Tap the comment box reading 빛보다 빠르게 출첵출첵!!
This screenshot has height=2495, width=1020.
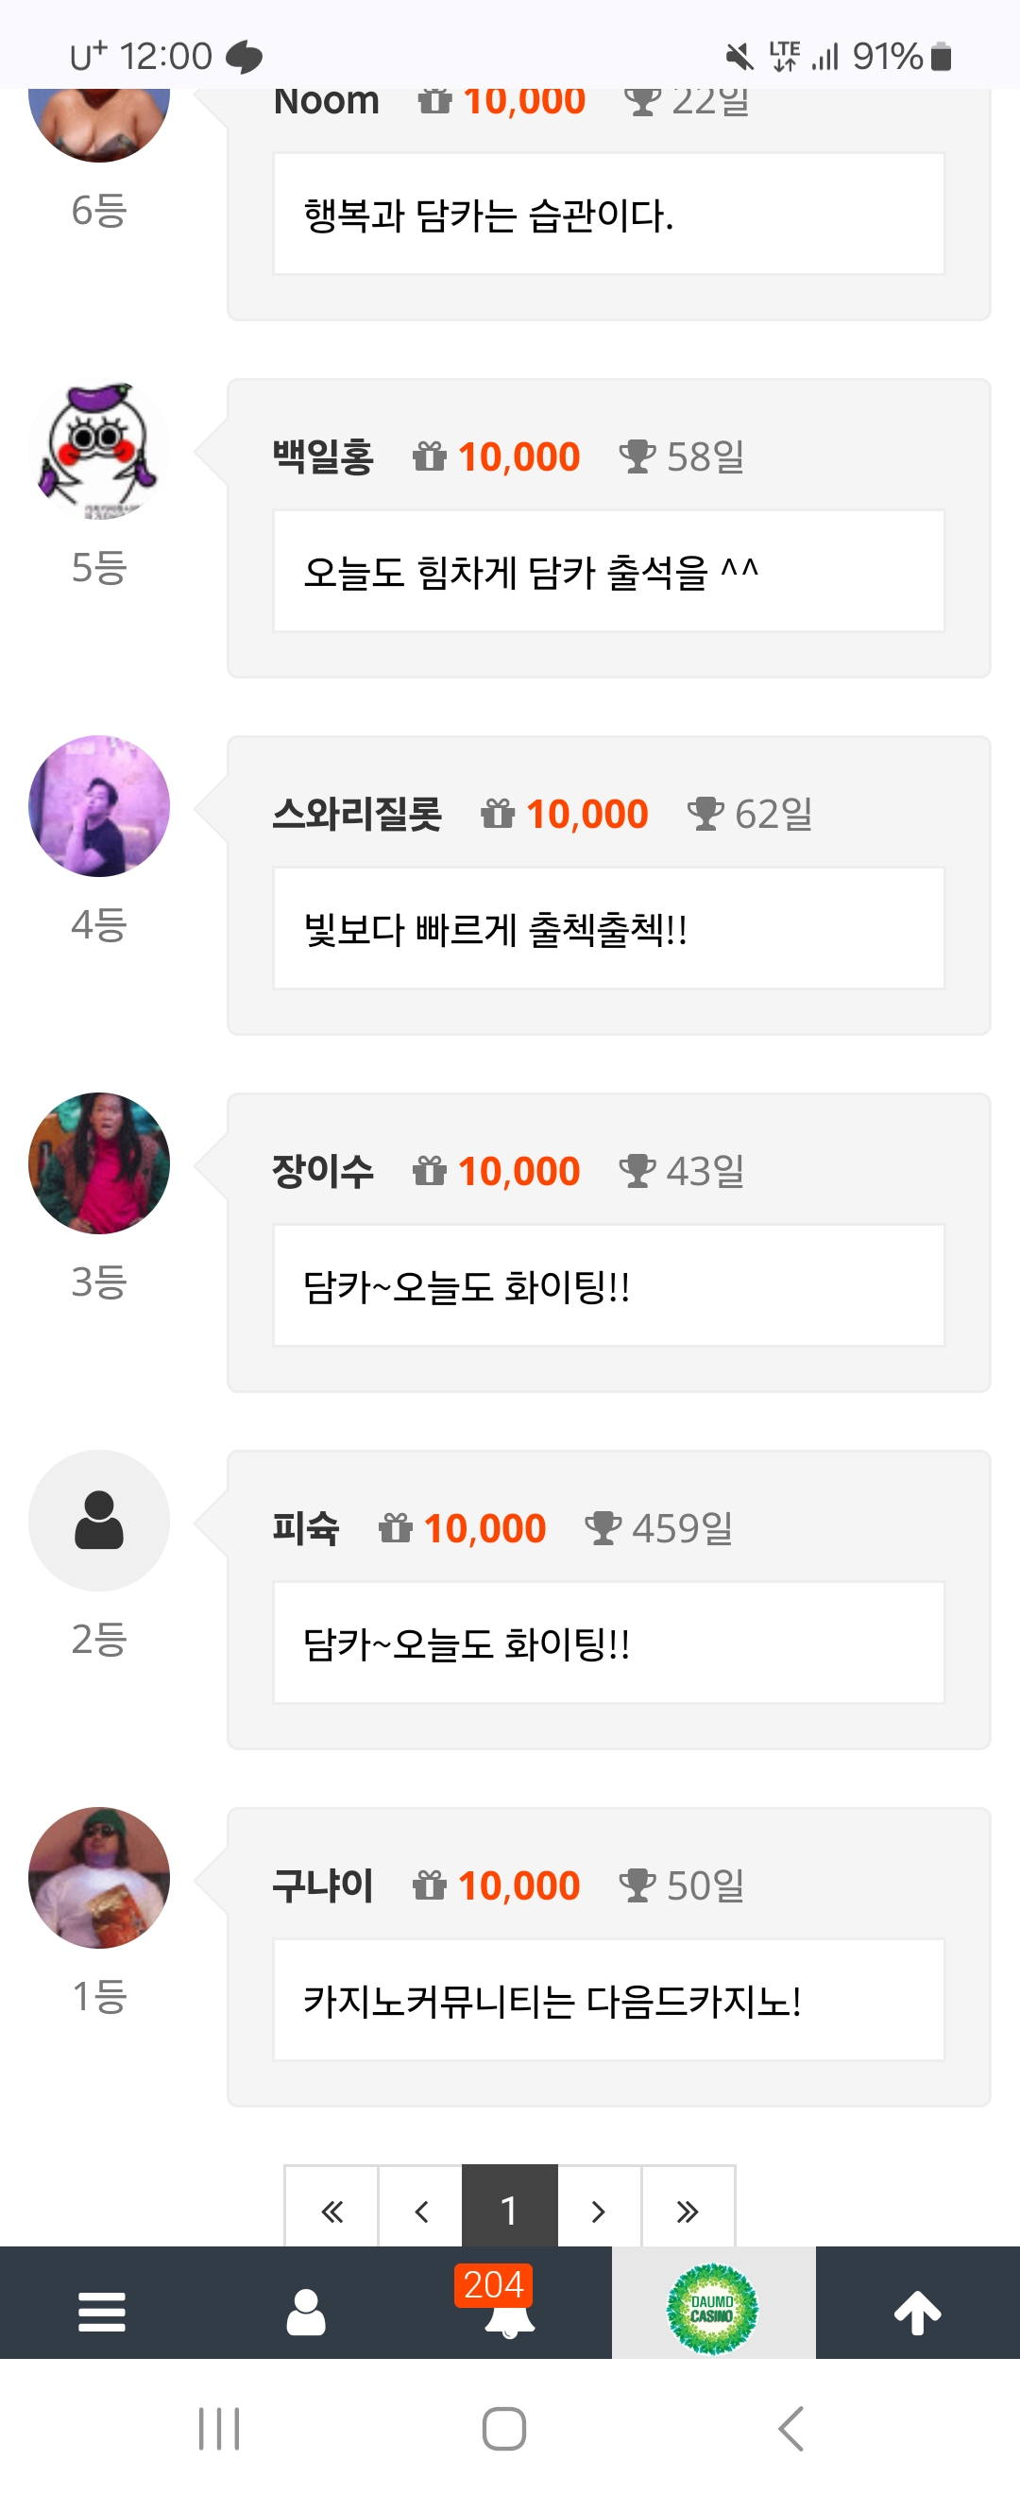(609, 928)
